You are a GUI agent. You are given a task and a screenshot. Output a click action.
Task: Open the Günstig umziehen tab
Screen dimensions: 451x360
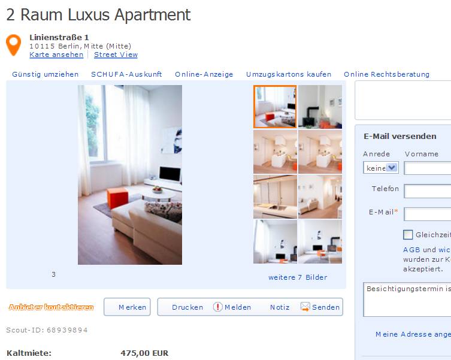(45, 74)
